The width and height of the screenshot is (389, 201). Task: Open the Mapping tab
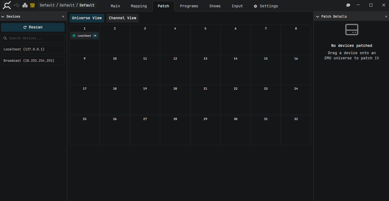pyautogui.click(x=139, y=6)
